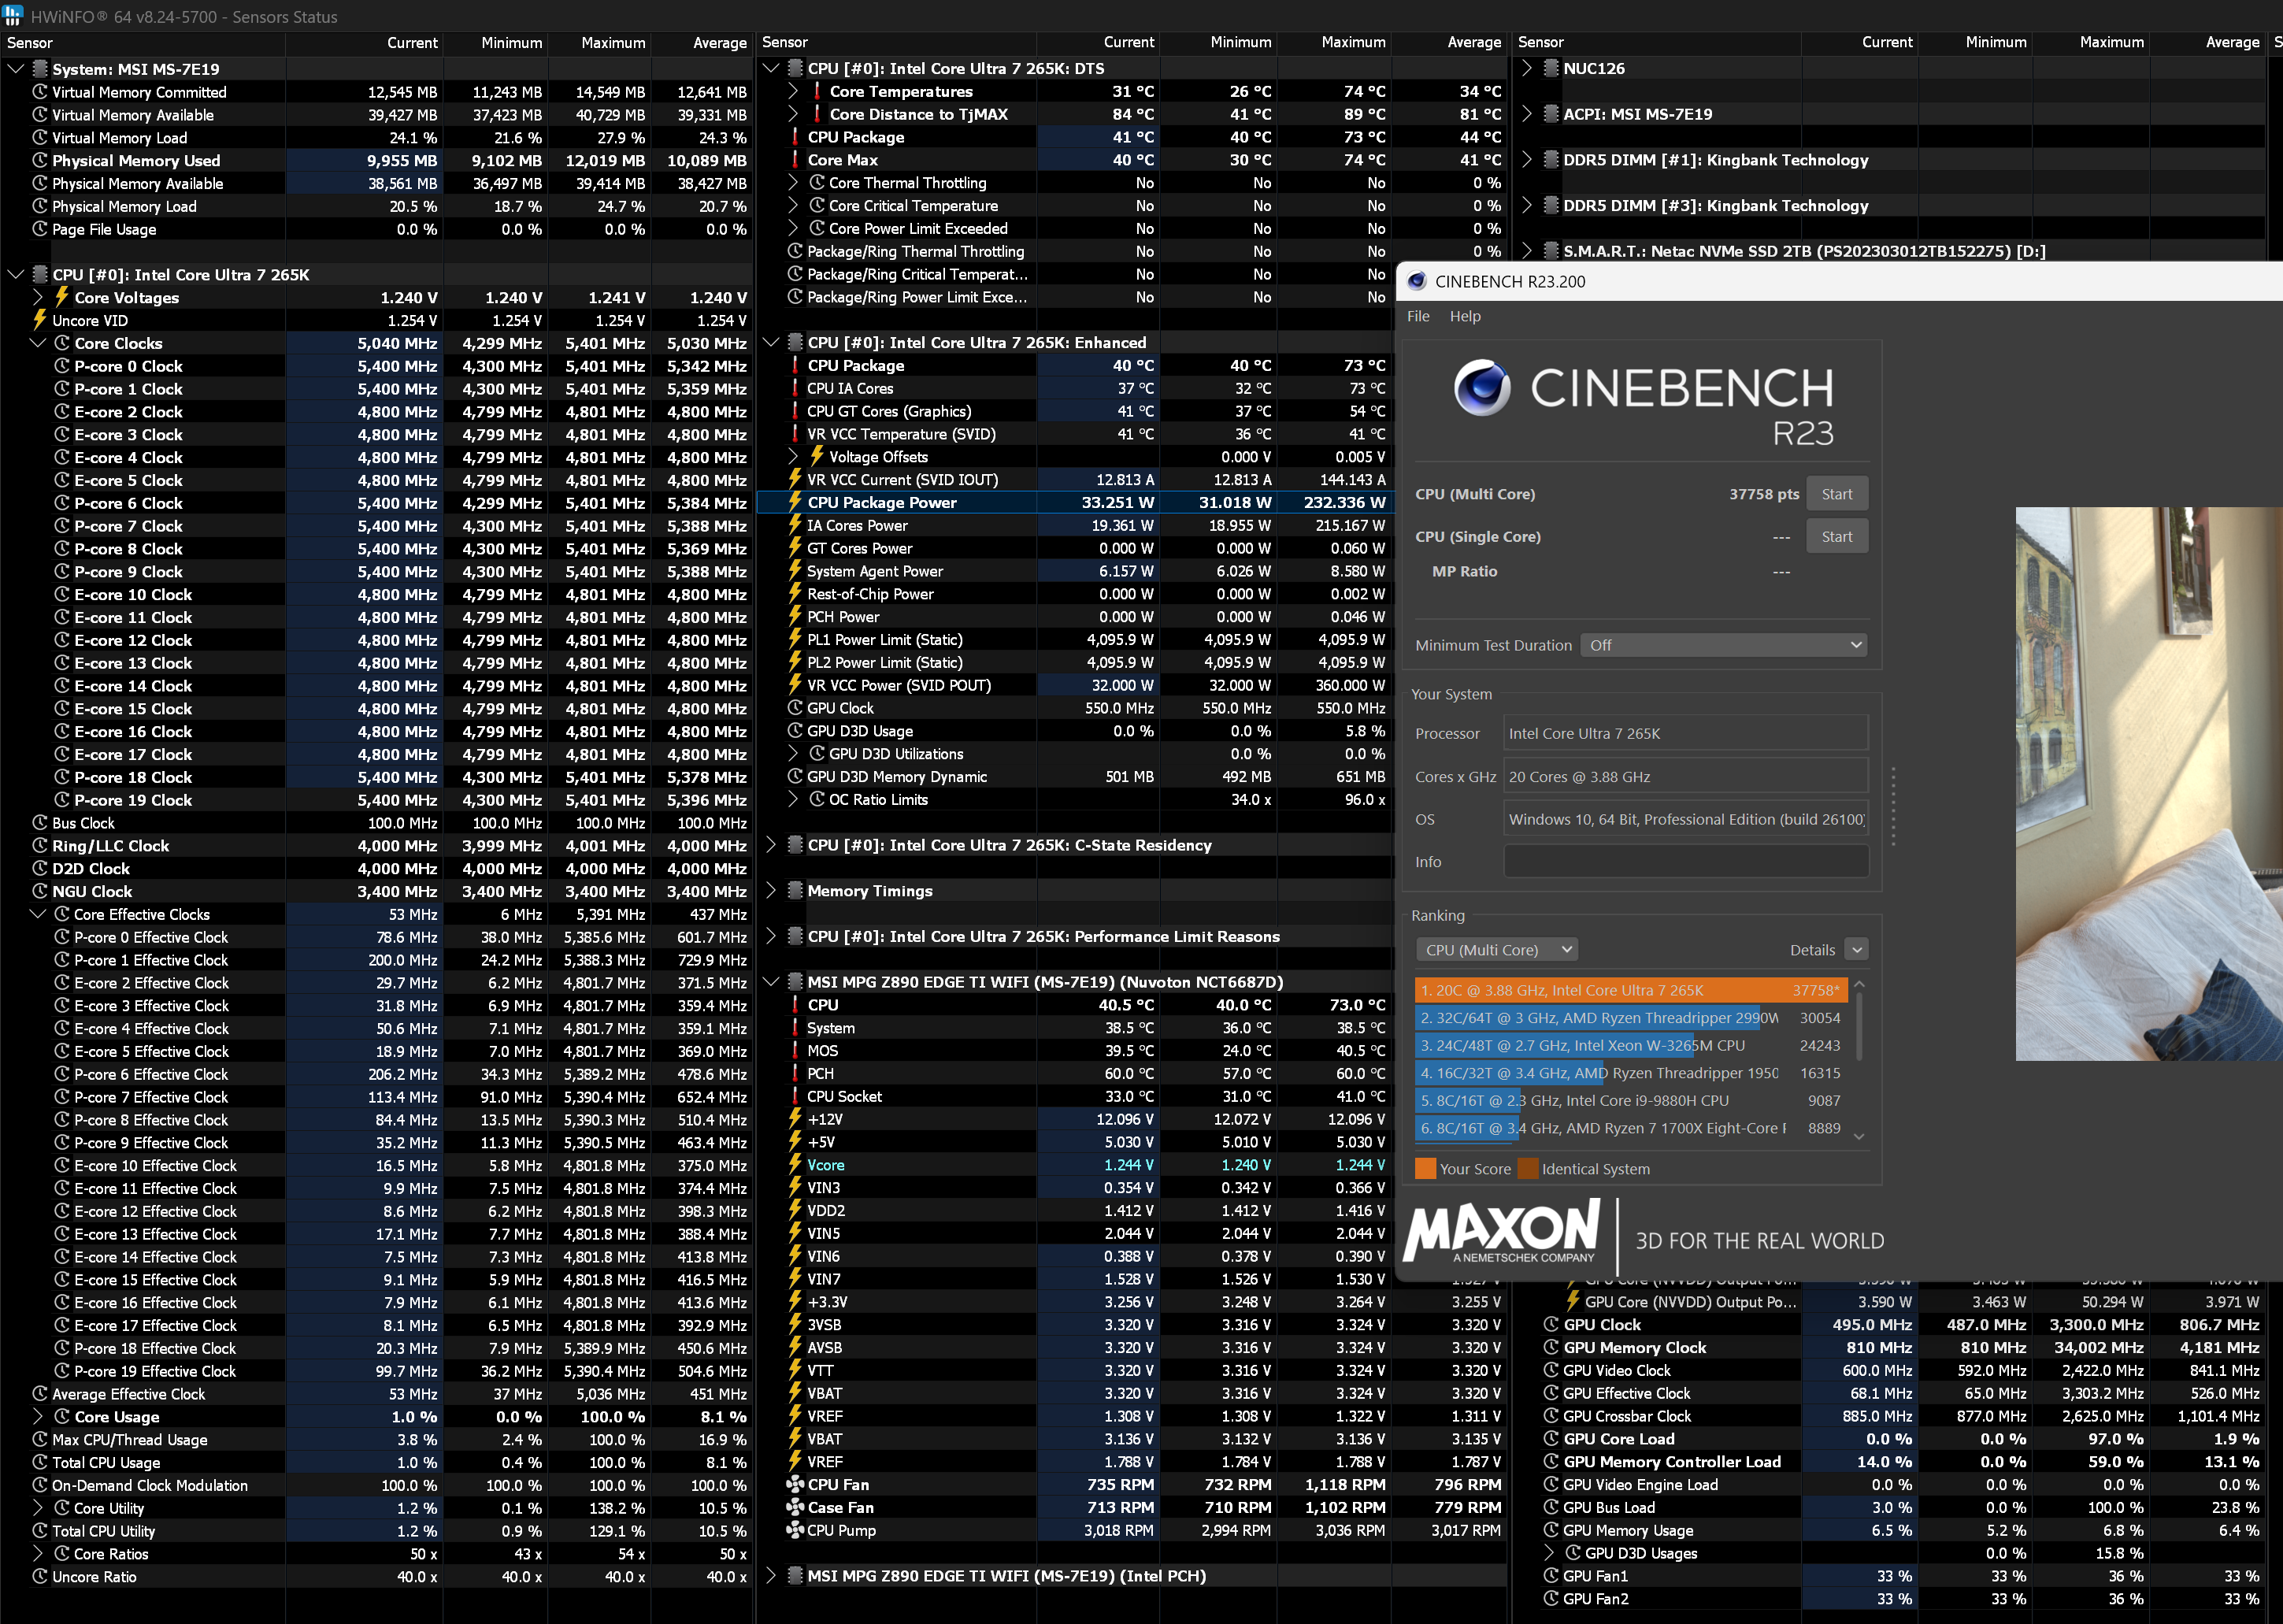The height and width of the screenshot is (1624, 2283).
Task: Click the chip icon next to Memory Timings
Action: 795,891
